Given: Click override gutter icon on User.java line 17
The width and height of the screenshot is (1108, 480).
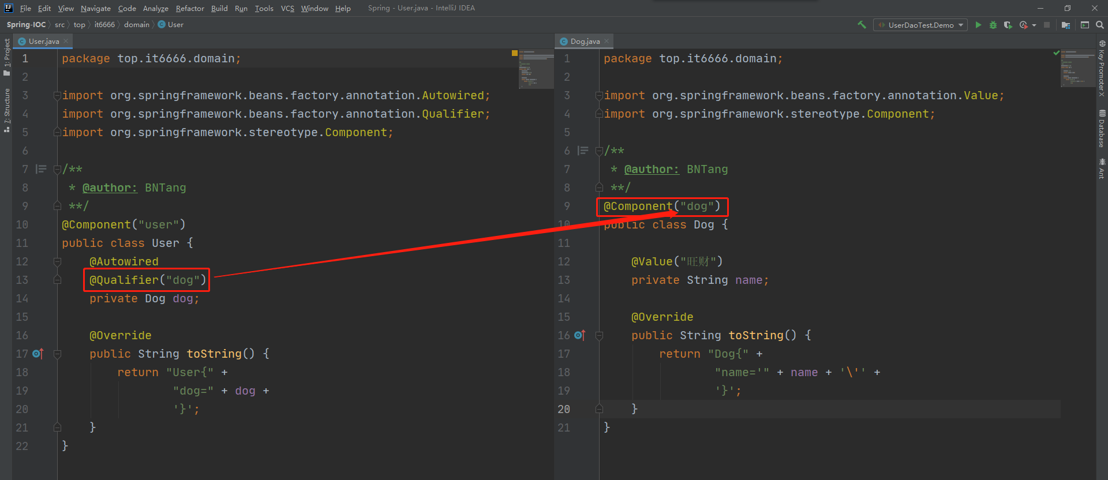Looking at the screenshot, I should (38, 354).
